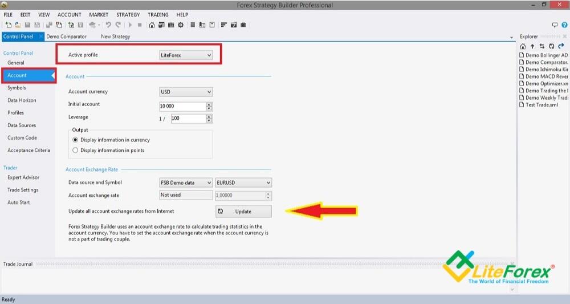Click the settings gear icon in toolbar
Image resolution: width=570 pixels, height=304 pixels.
pos(181,25)
